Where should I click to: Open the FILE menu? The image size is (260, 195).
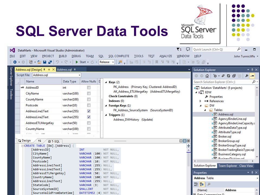point(12,56)
